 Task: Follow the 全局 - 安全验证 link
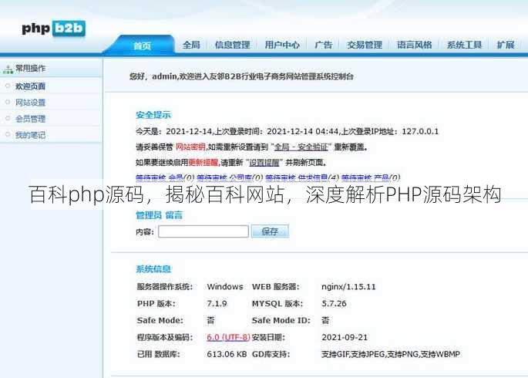(x=301, y=147)
